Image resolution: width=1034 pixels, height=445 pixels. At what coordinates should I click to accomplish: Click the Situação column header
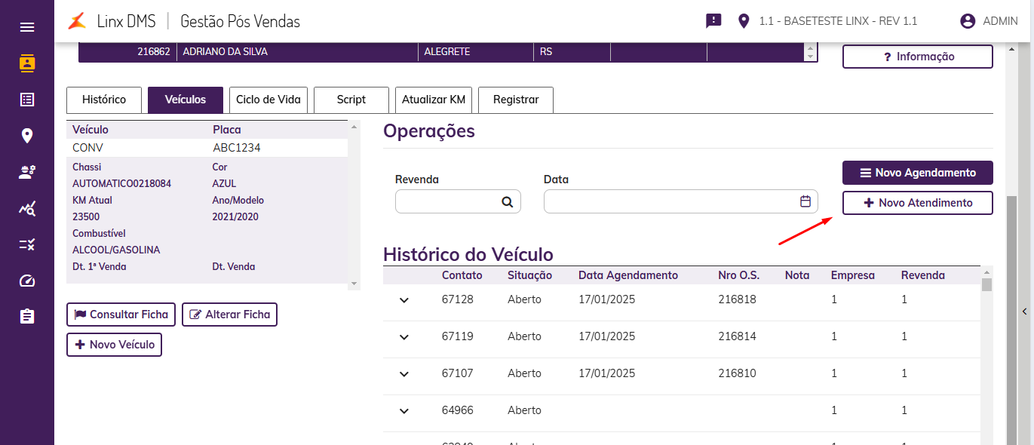pos(530,275)
